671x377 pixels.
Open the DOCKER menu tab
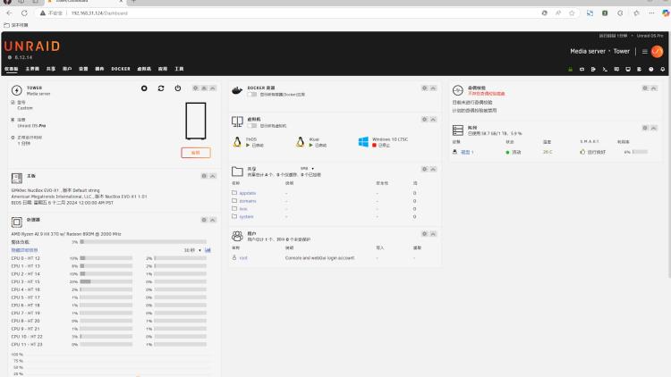coord(121,69)
